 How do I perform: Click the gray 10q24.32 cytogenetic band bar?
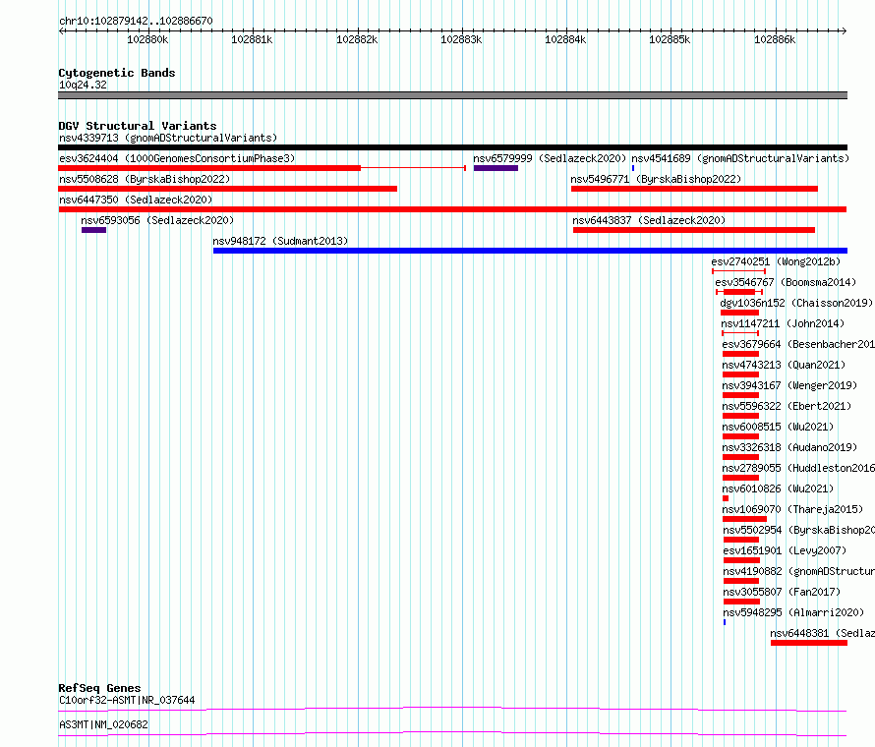pyautogui.click(x=452, y=95)
